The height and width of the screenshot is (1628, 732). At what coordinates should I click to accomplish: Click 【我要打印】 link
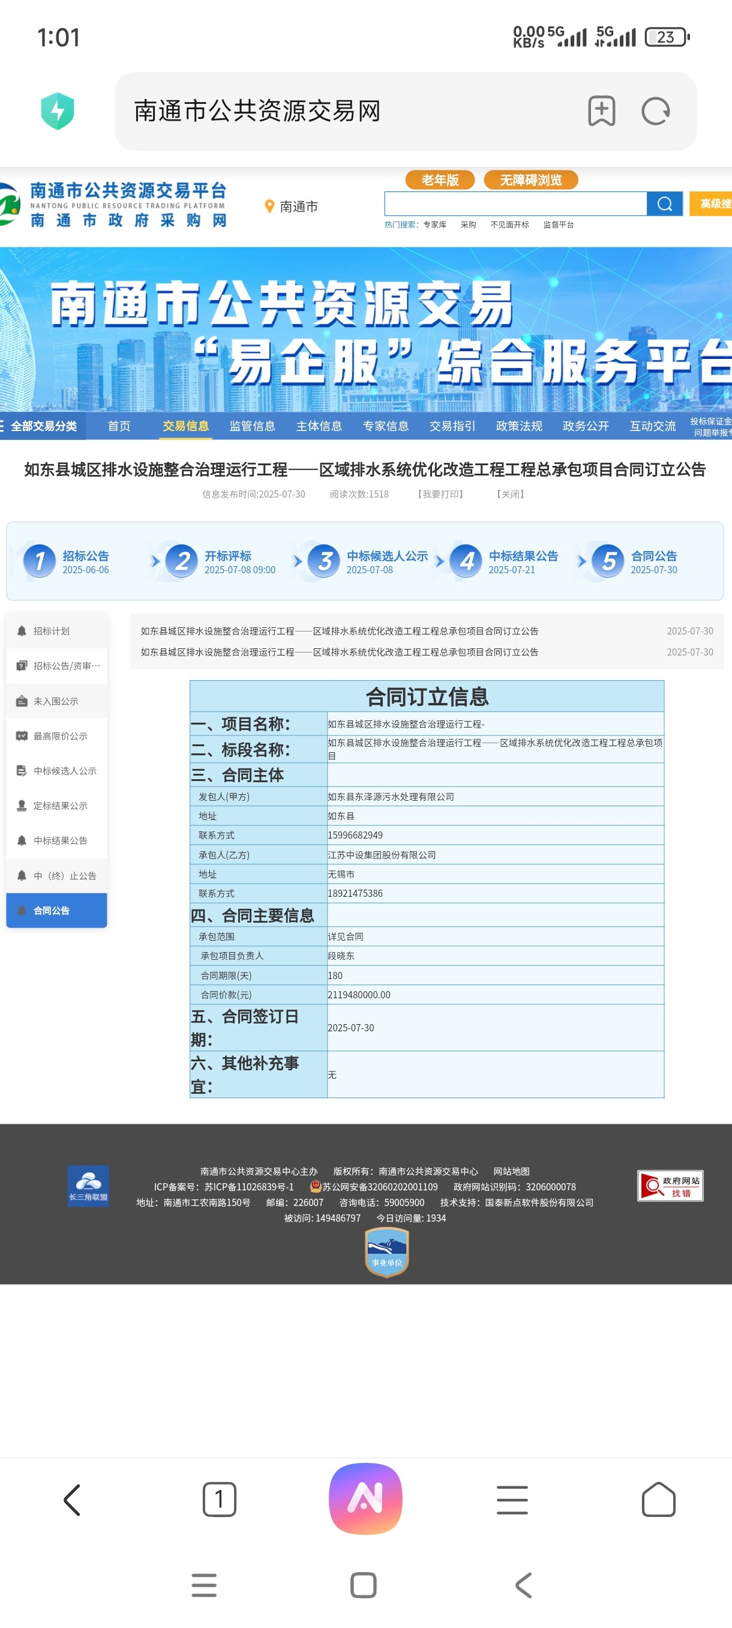point(440,494)
